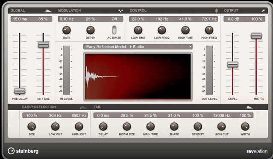This screenshot has width=273, height=159.
Task: Click the 29.5 % room size value
Action: pos(127,115)
